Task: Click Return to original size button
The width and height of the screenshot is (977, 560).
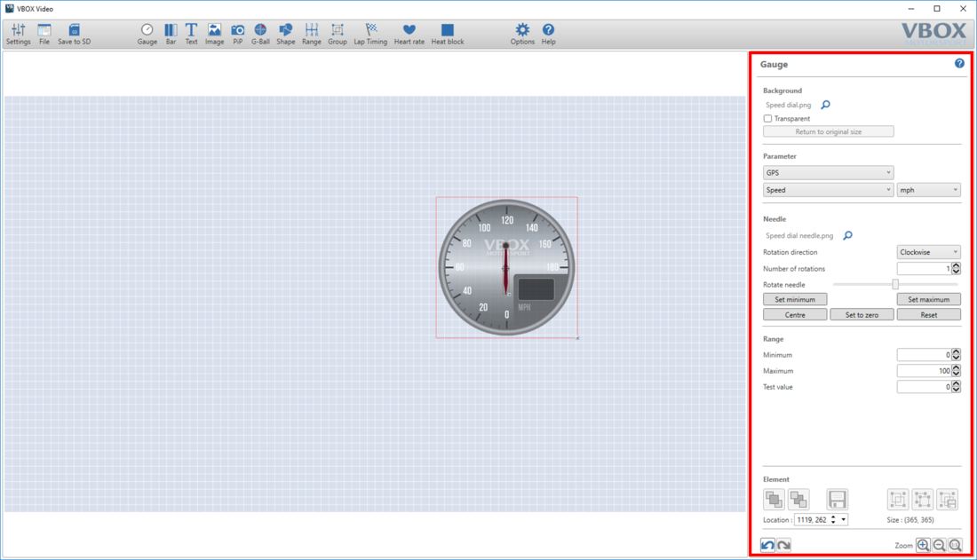Action: [828, 131]
